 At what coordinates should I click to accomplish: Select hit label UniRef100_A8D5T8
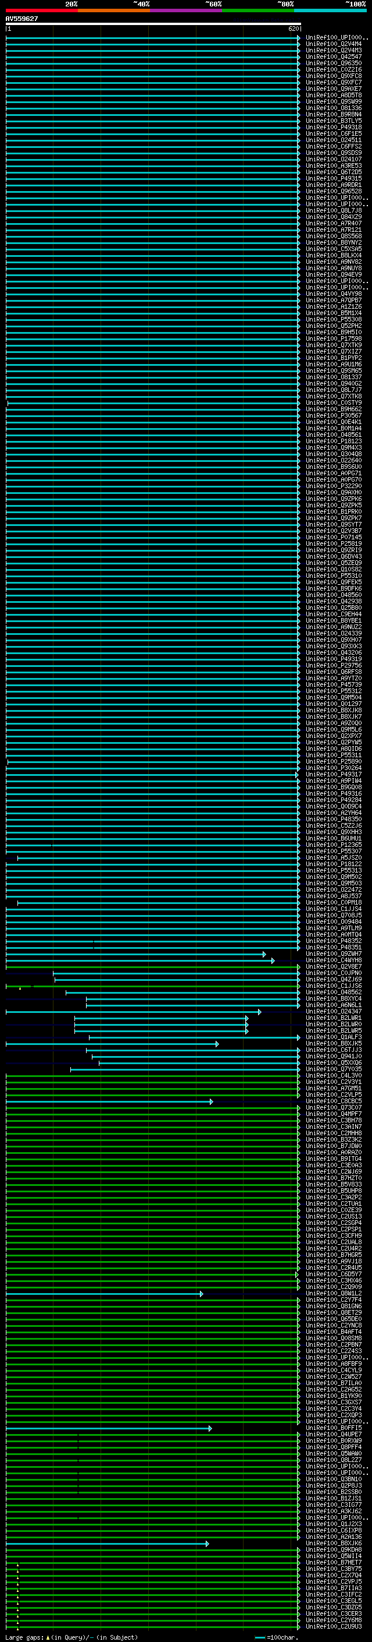coord(334,95)
